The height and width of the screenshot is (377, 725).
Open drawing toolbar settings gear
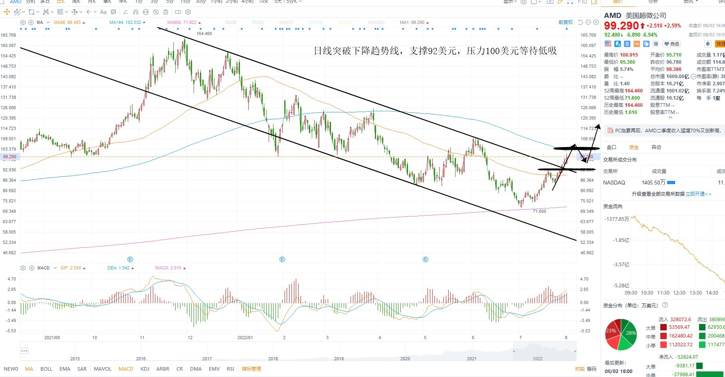[188, 12]
